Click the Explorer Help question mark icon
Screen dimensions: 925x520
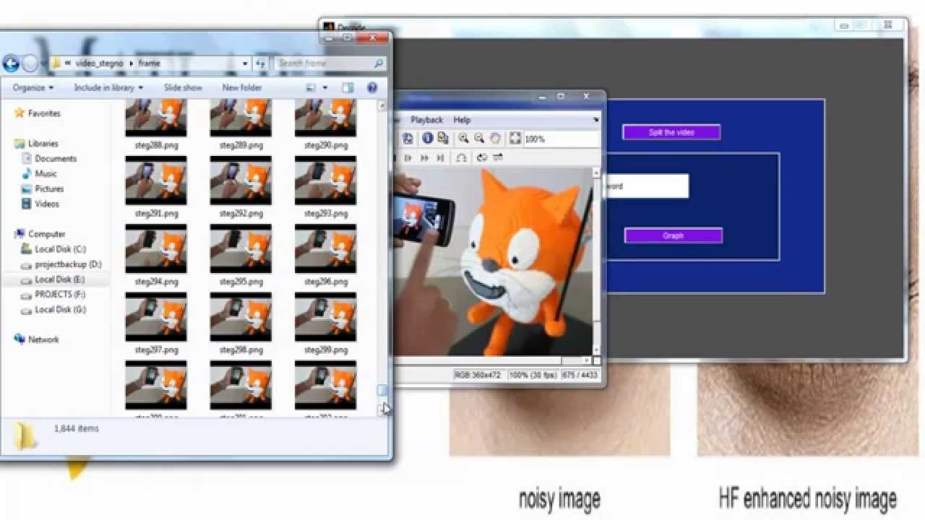tap(372, 87)
